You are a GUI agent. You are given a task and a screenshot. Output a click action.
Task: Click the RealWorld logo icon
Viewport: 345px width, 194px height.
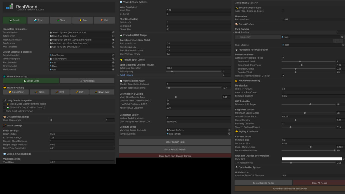point(9,6)
